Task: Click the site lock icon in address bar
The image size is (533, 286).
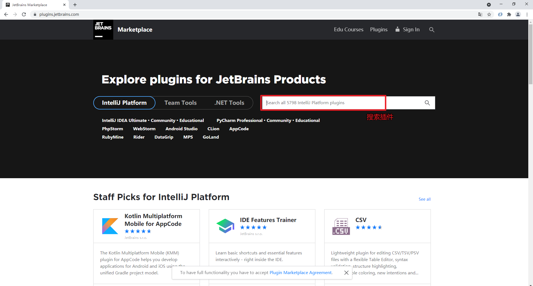Action: tap(35, 14)
